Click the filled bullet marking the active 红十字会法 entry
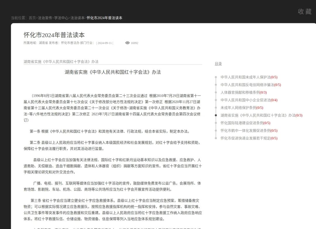Viewport: 316px width, 229px height. click(216, 115)
